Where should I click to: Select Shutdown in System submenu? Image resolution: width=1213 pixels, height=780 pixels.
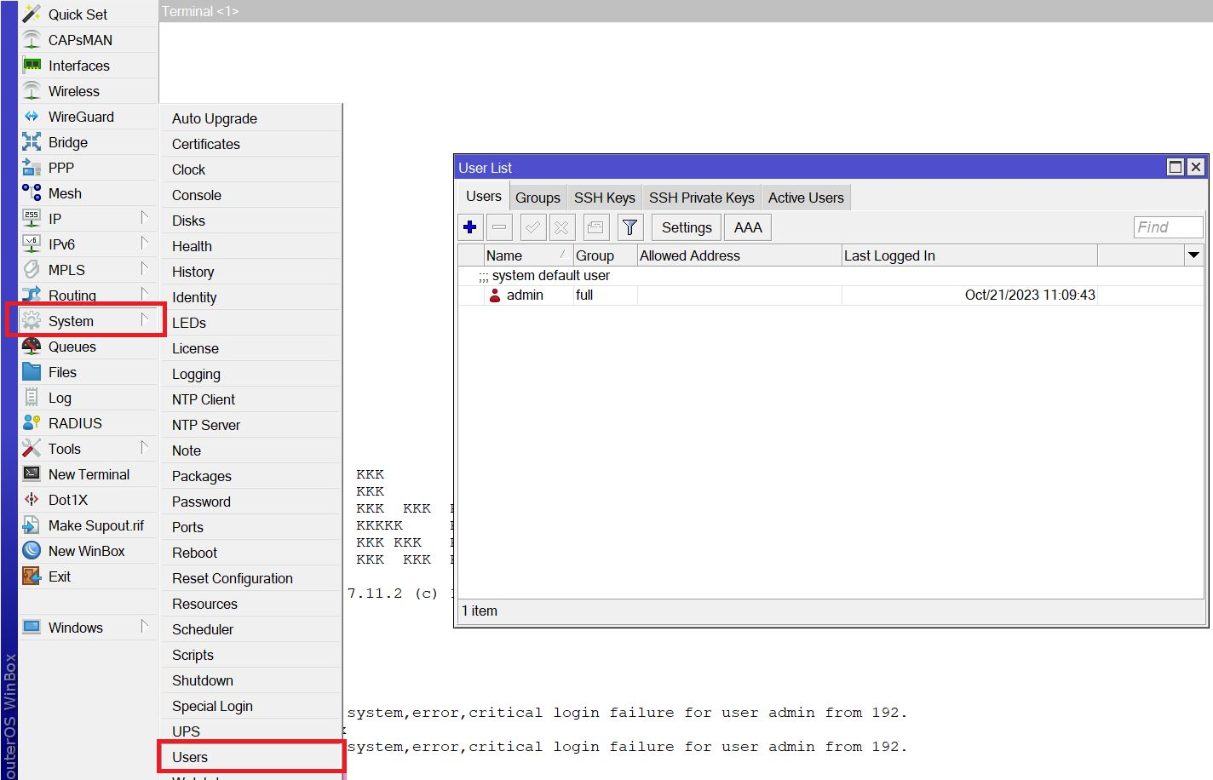click(x=251, y=680)
